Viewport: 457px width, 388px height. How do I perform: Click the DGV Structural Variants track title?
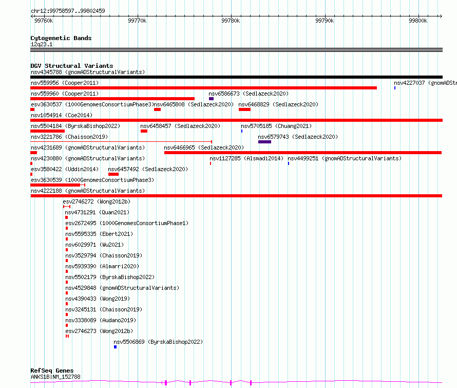[x=72, y=66]
